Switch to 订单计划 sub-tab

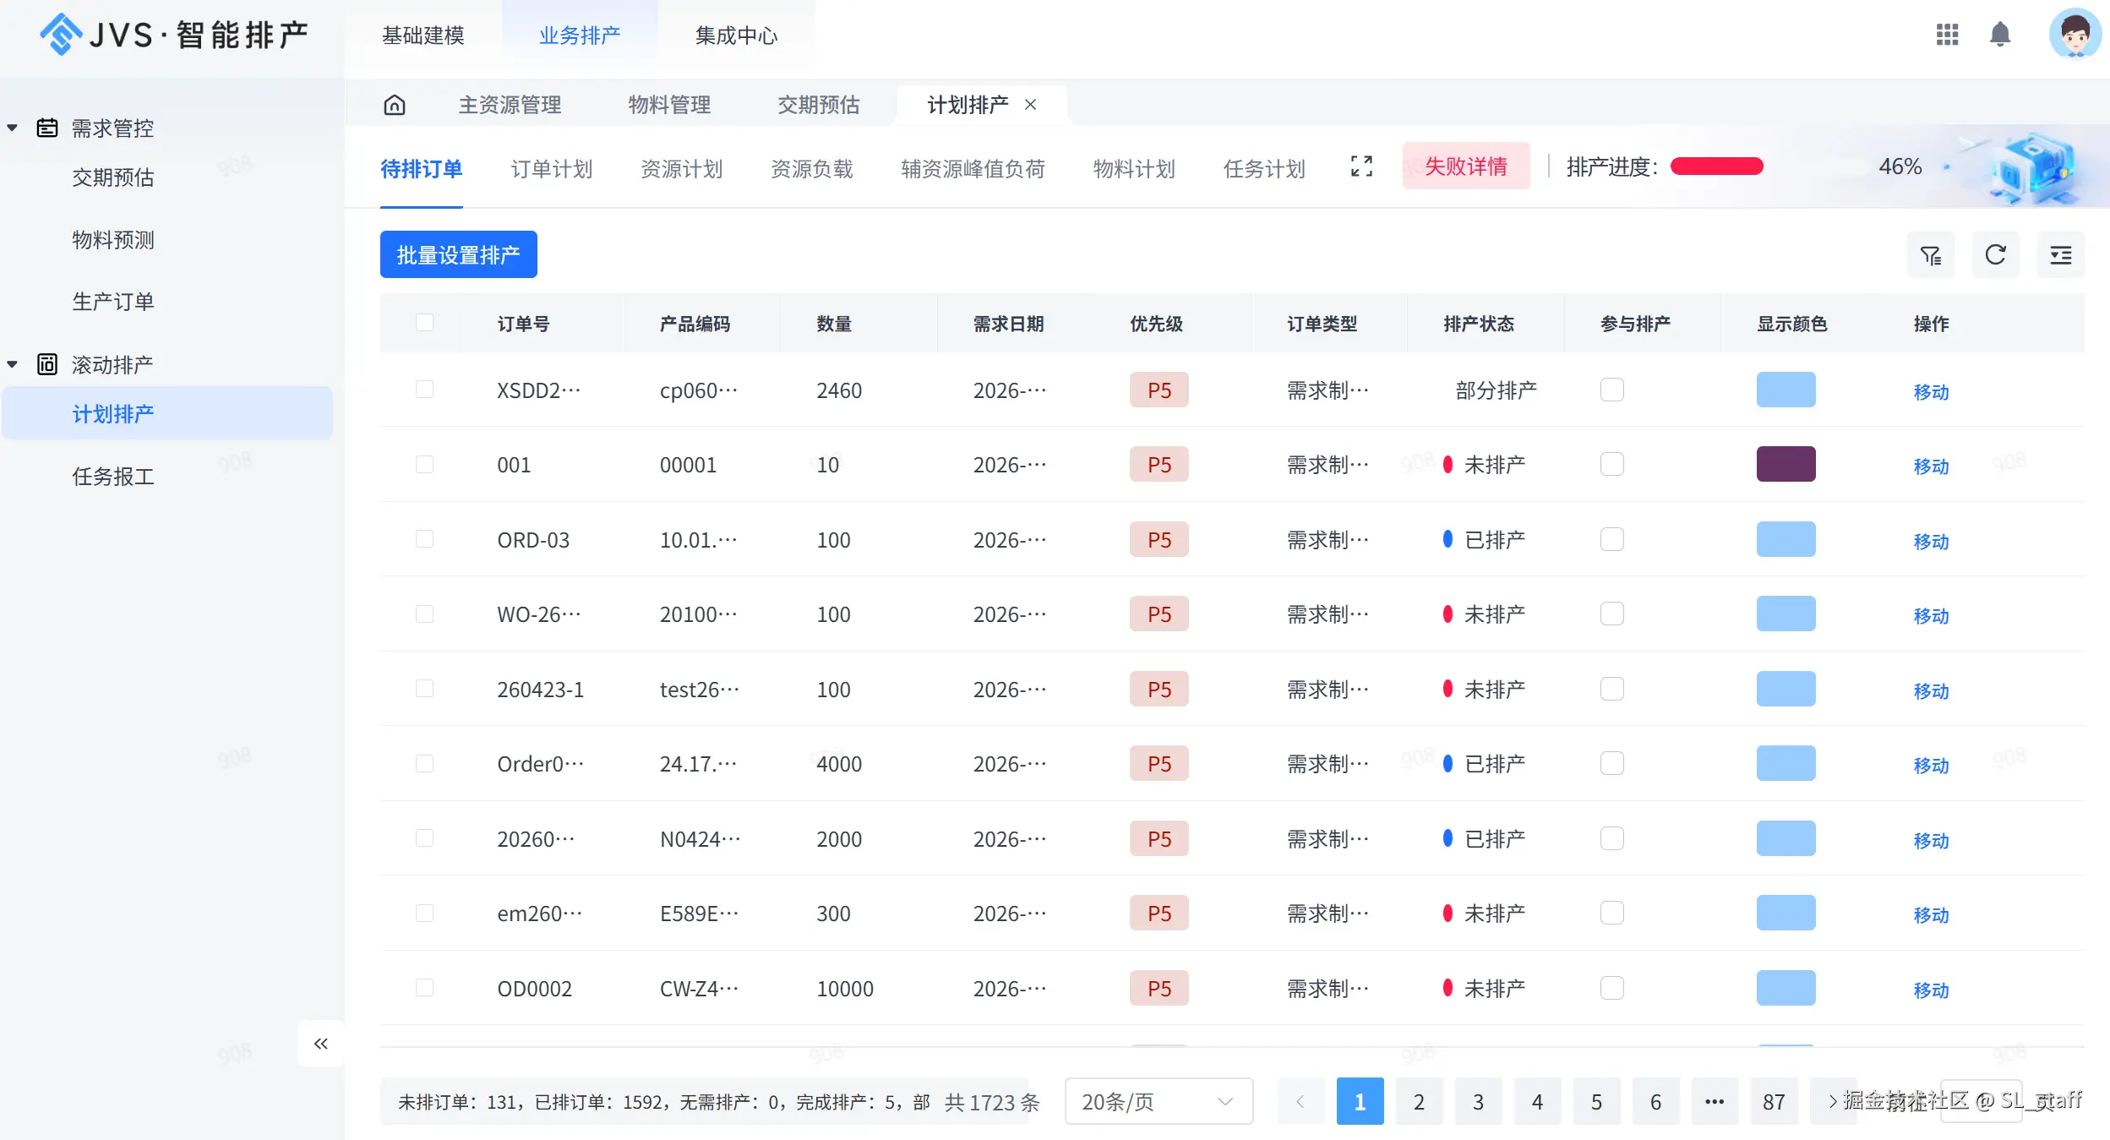tap(552, 169)
